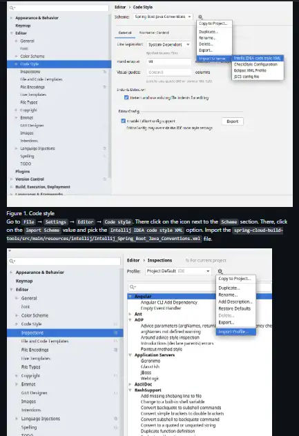The height and width of the screenshot is (436, 299).
Task: Expand Build, Execution, Deployment node
Action: pyautogui.click(x=12, y=187)
